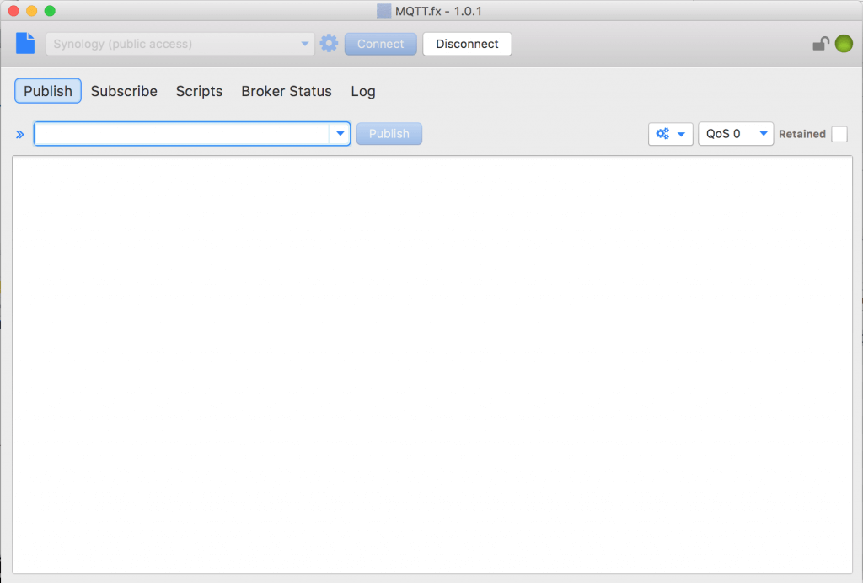The height and width of the screenshot is (583, 863).
Task: Open the Synology (public access) profile dropdown
Action: coord(180,44)
